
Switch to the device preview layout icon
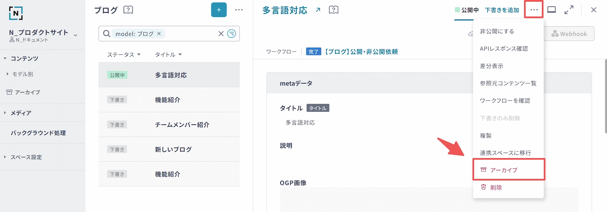tap(552, 10)
